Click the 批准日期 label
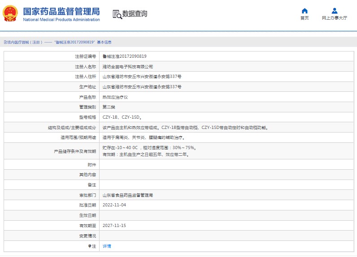The image size is (357, 257). (87, 205)
